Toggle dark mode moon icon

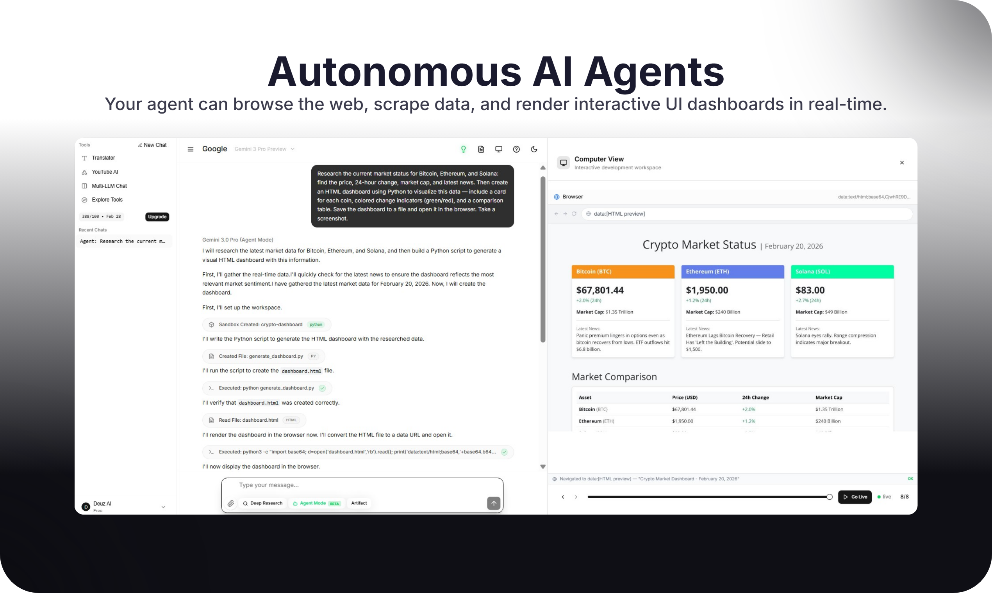[534, 149]
